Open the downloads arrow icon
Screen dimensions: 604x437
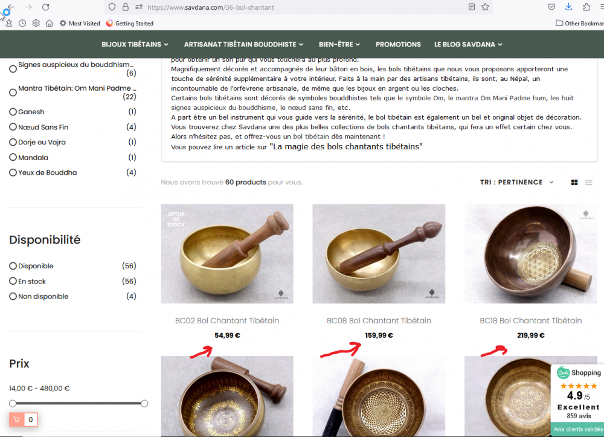point(568,7)
